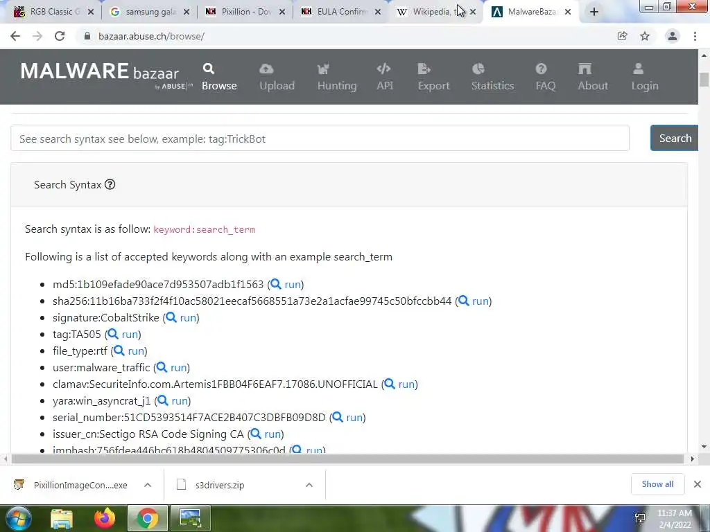Open the About building icon
710x532 pixels.
[x=585, y=69]
